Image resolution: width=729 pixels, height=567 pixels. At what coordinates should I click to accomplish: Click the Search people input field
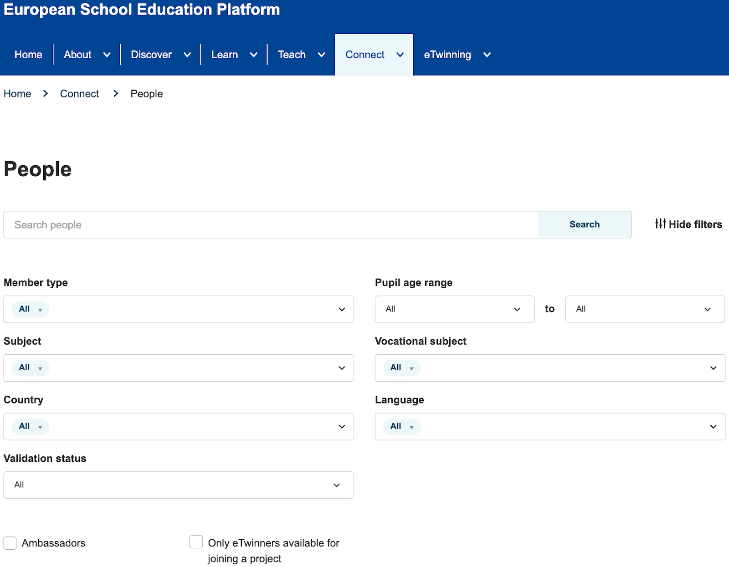271,225
